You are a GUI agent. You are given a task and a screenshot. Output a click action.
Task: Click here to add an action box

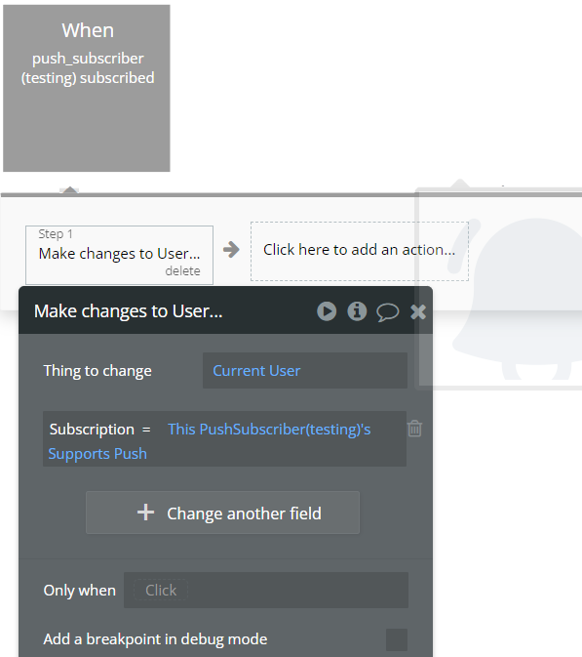point(360,251)
